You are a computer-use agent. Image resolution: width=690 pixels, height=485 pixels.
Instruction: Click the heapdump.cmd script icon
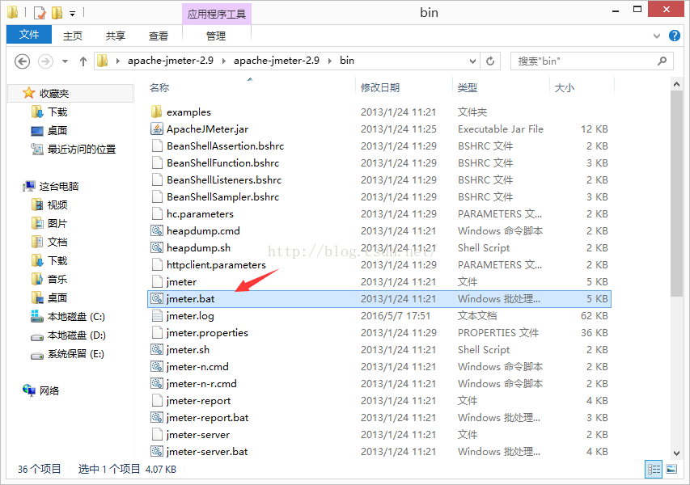(x=157, y=230)
